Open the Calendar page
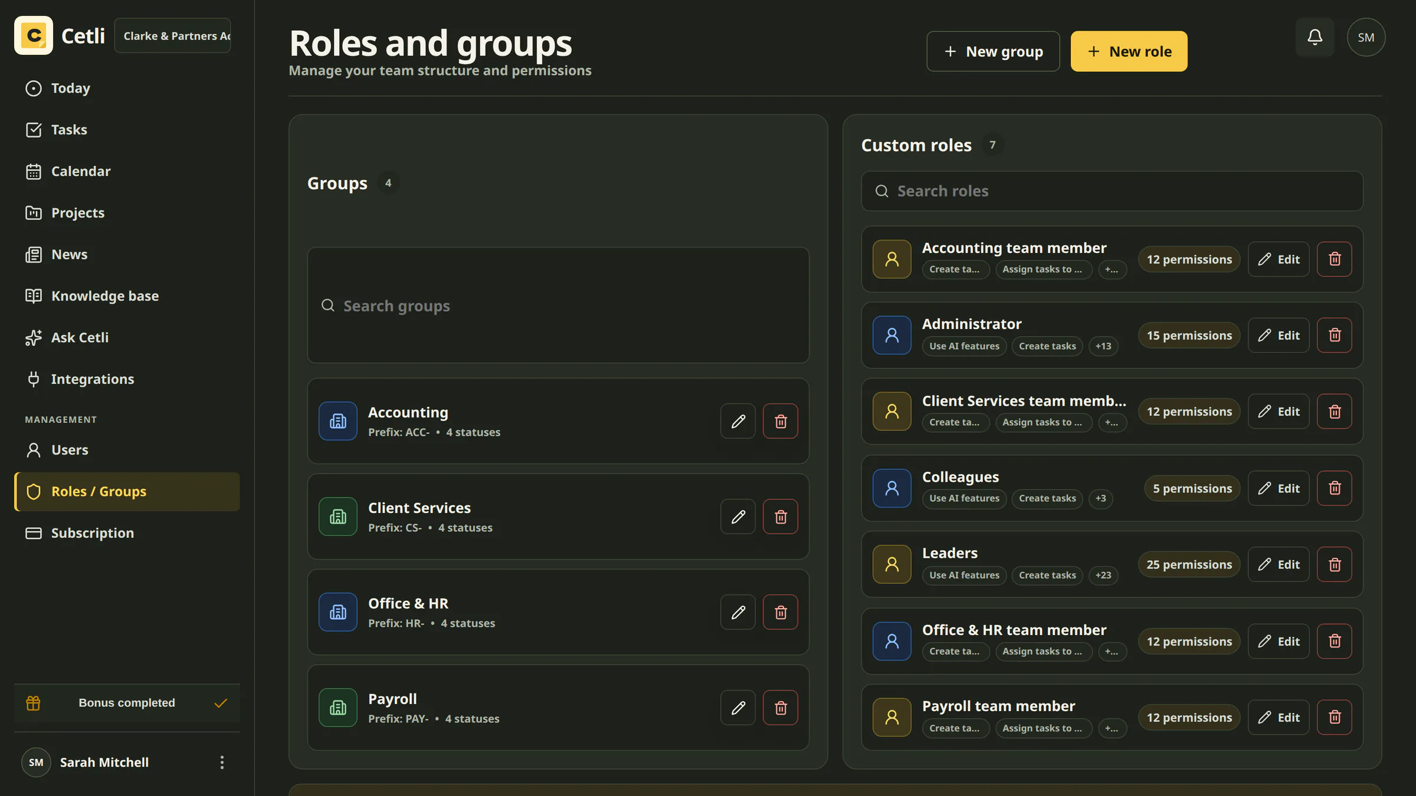The width and height of the screenshot is (1416, 796). 127,171
